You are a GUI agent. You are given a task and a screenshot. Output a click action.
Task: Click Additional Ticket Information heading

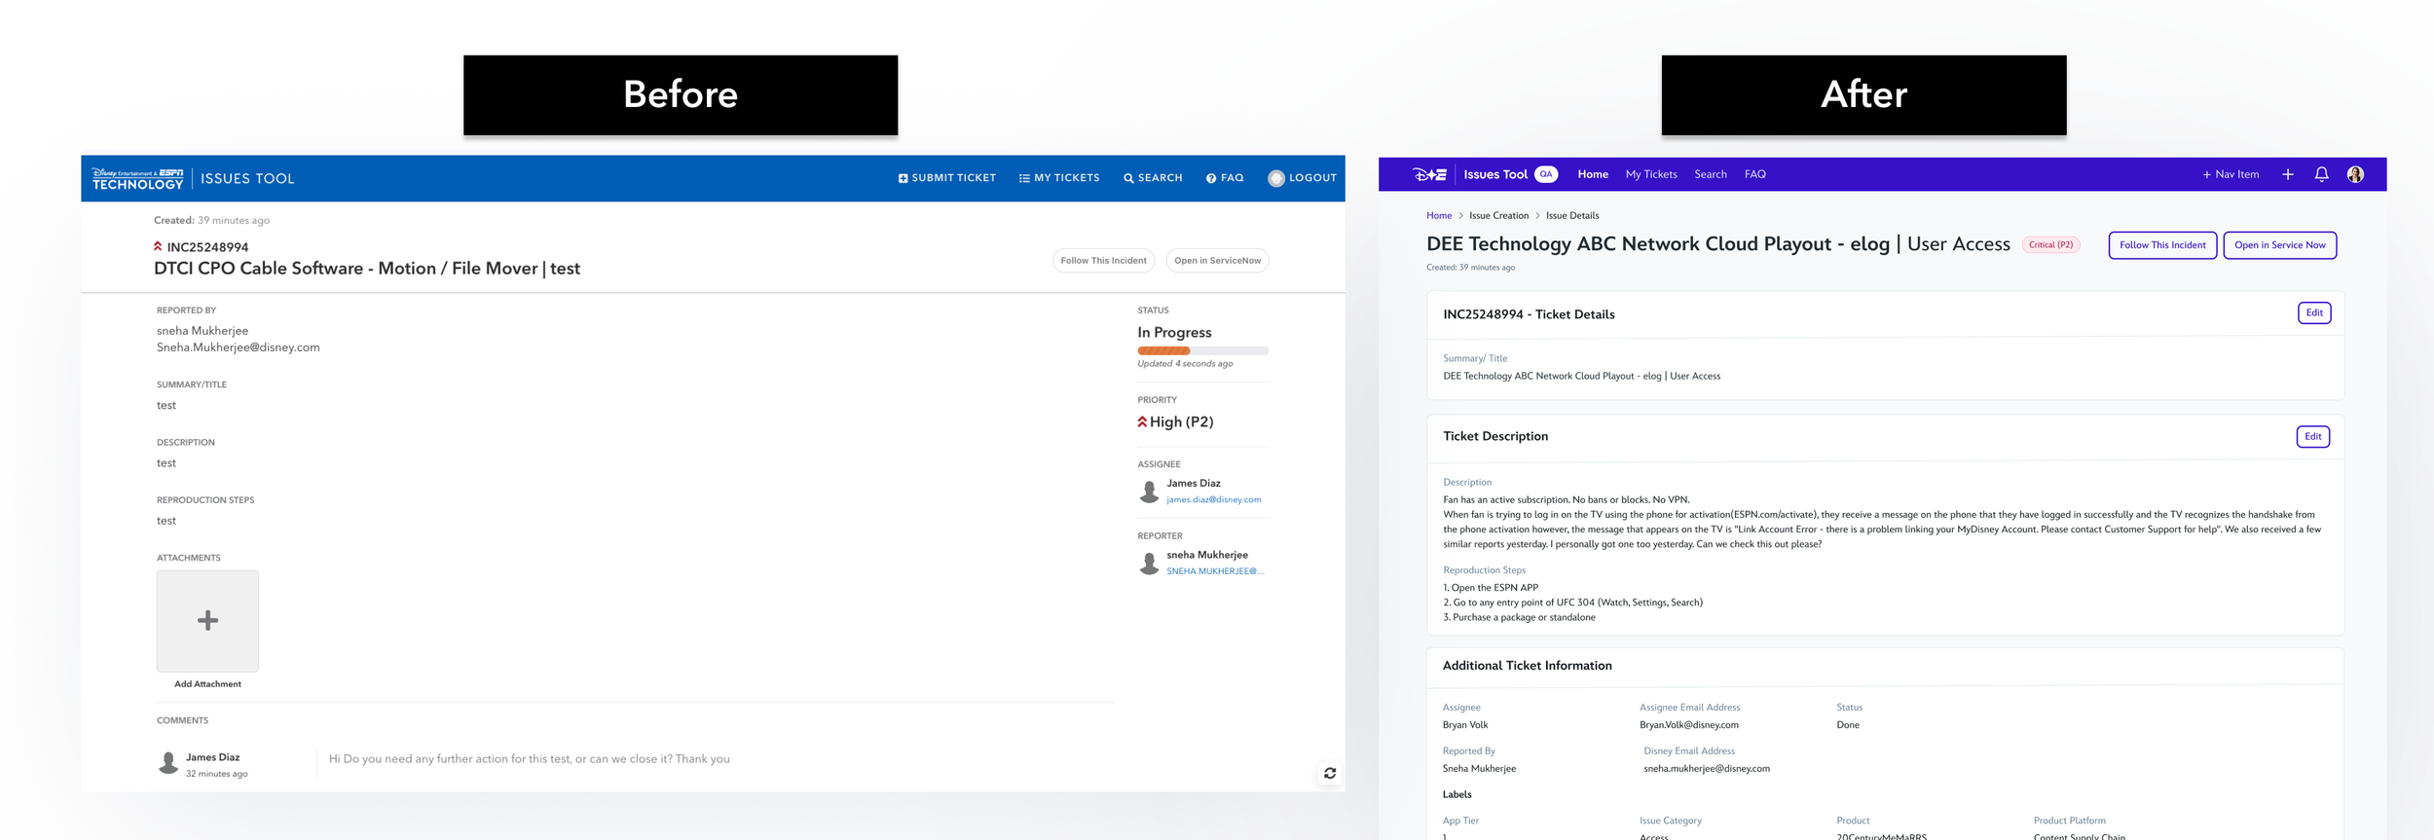[1527, 666]
